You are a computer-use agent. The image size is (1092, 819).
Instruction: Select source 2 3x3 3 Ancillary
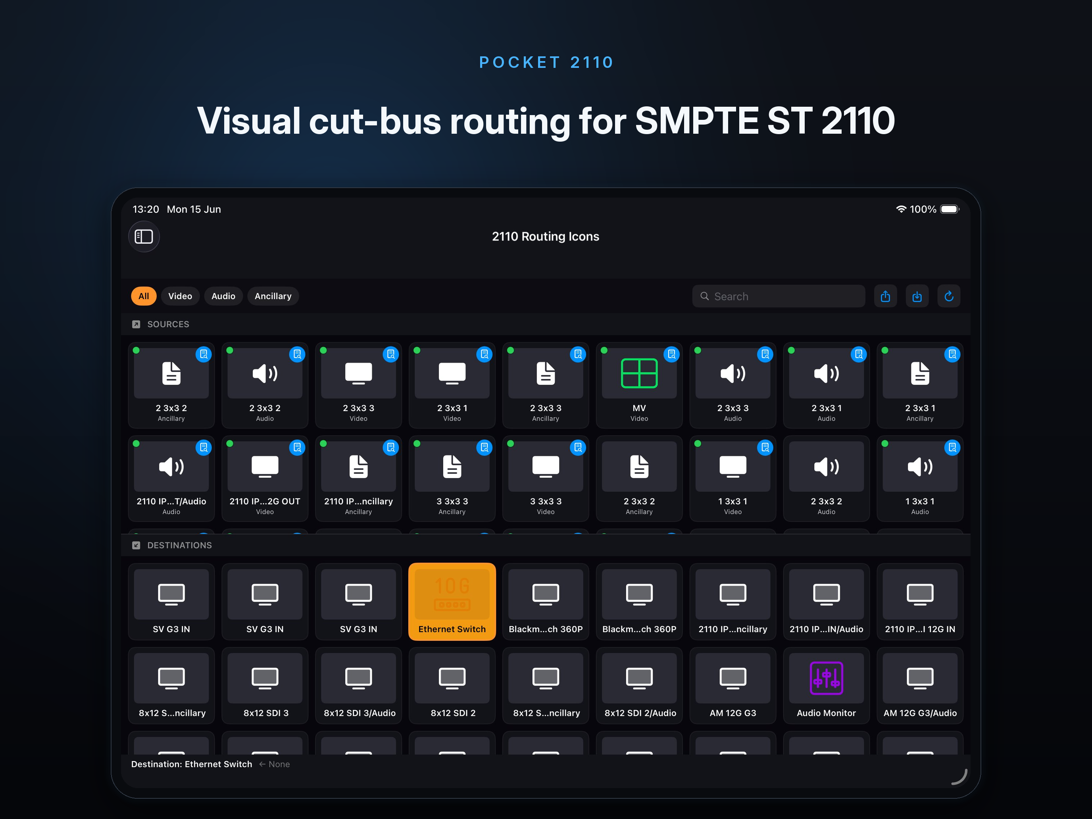pyautogui.click(x=546, y=385)
